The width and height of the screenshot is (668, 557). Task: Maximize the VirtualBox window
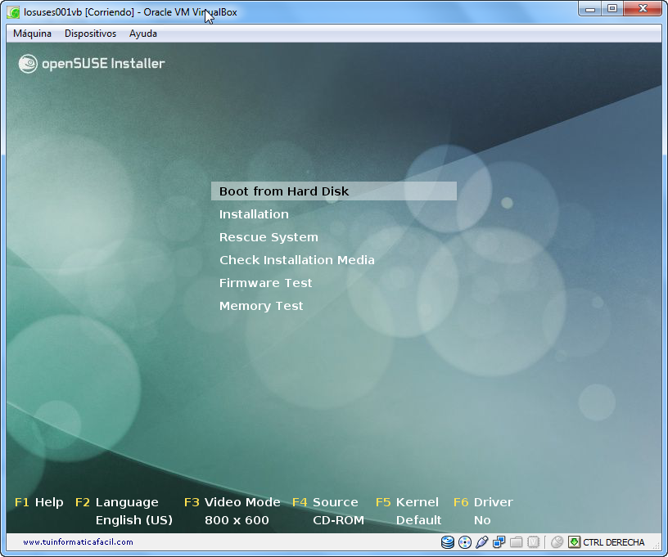(x=612, y=9)
